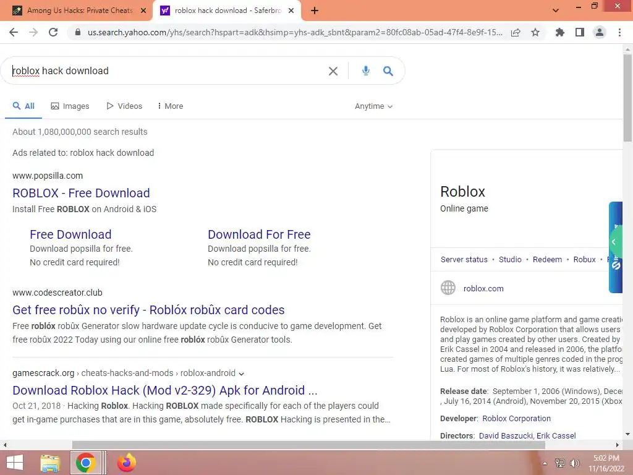
Task: Go back to previous page
Action: click(14, 32)
